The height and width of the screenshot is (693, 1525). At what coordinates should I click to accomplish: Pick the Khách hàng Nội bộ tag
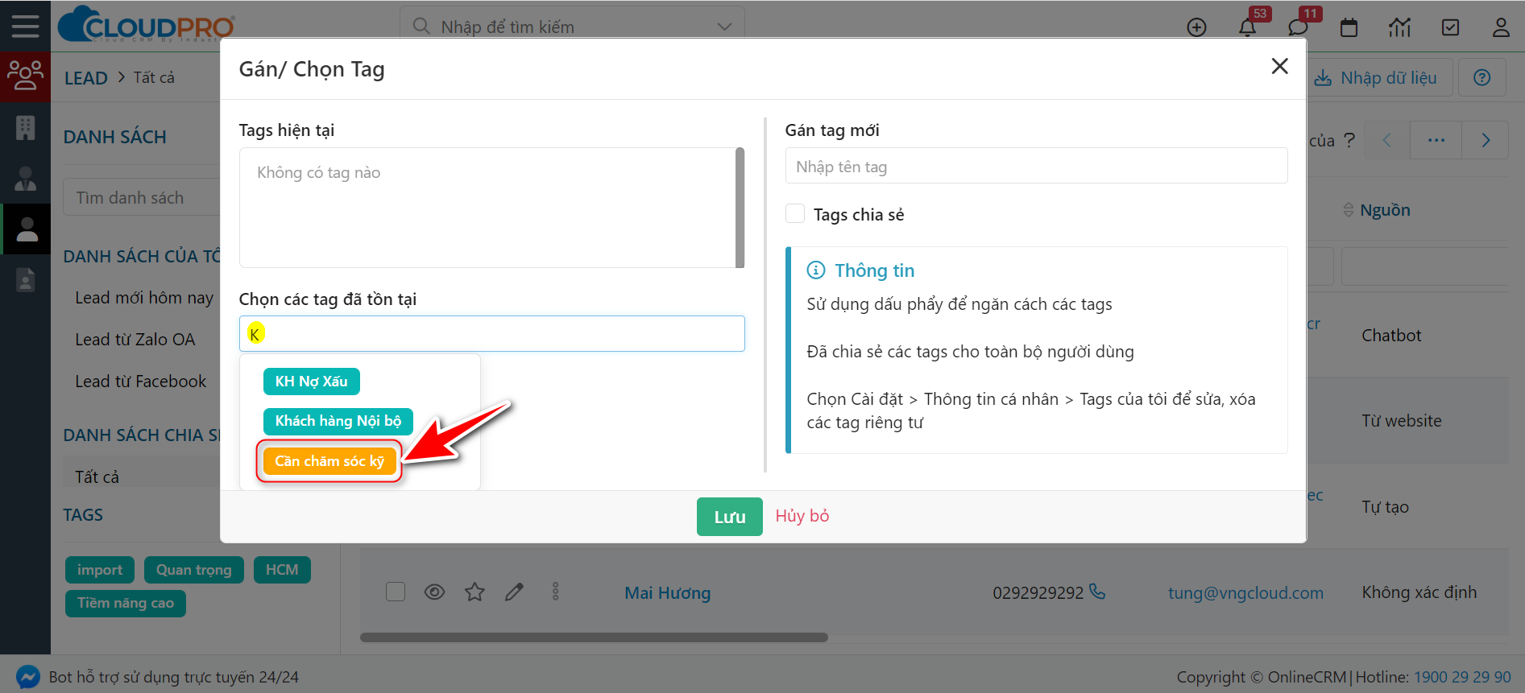click(x=338, y=421)
